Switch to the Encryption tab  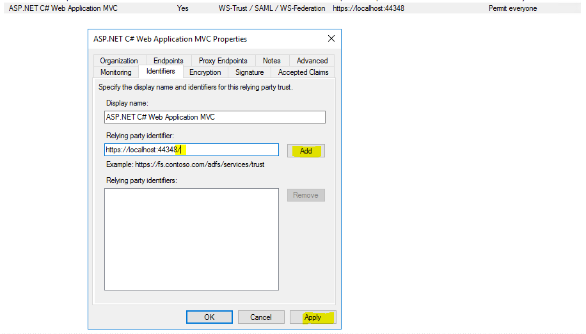tap(205, 72)
